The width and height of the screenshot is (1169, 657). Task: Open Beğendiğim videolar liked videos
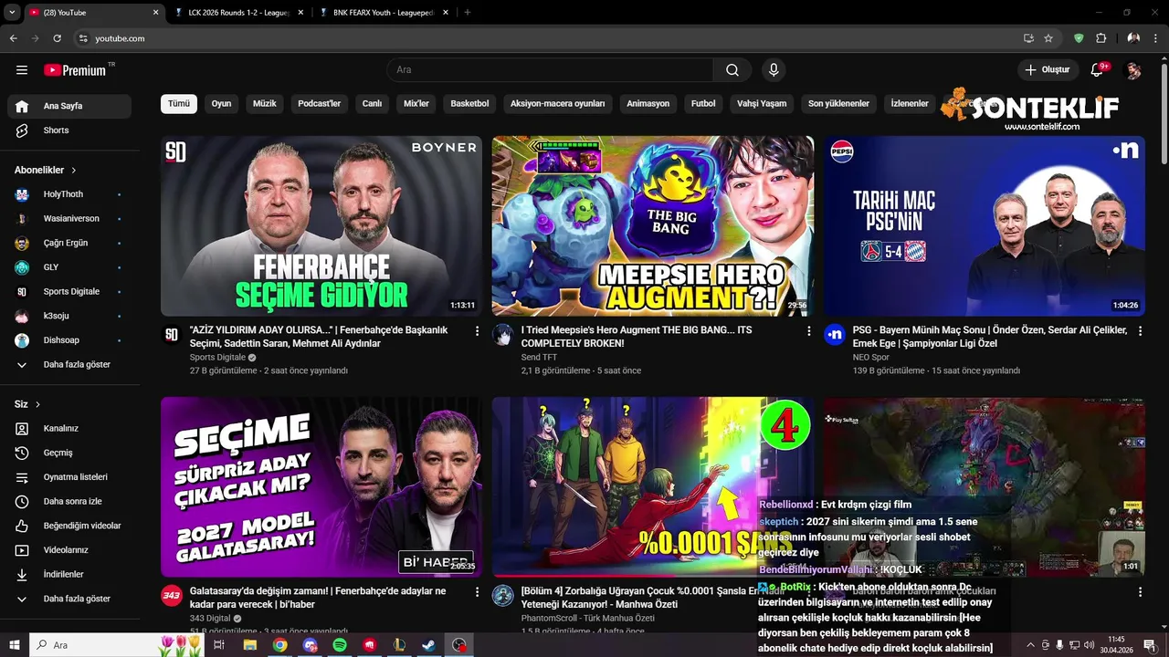[x=69, y=526]
